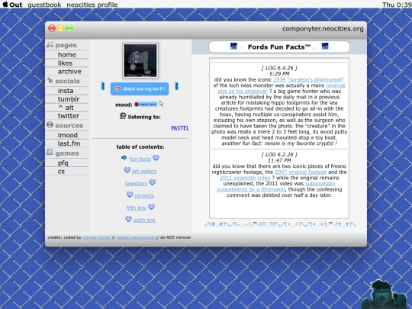The image size is (412, 309).
Task: Open the 2007 original footage link
Action: coord(301,172)
